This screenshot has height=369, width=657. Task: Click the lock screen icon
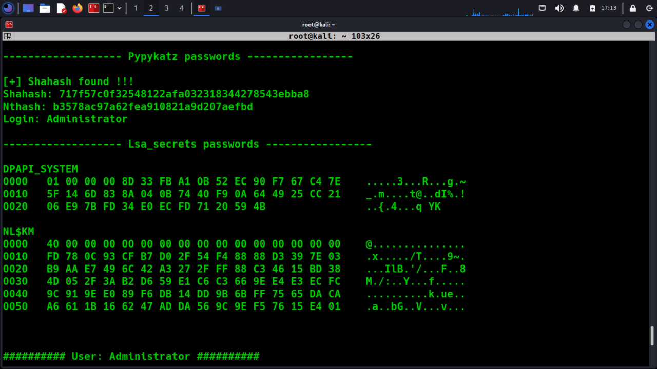[633, 8]
